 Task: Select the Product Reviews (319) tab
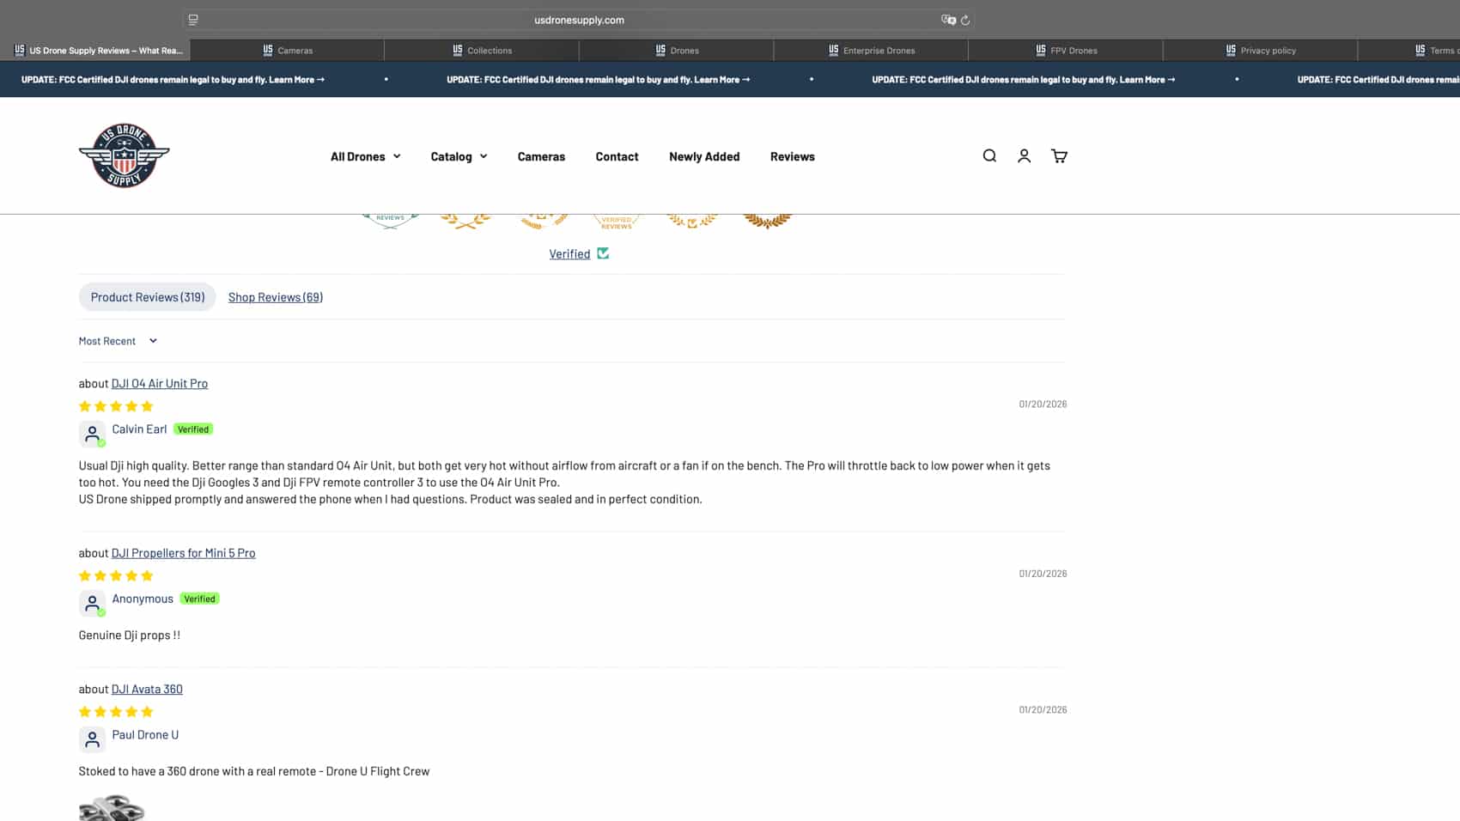[148, 297]
